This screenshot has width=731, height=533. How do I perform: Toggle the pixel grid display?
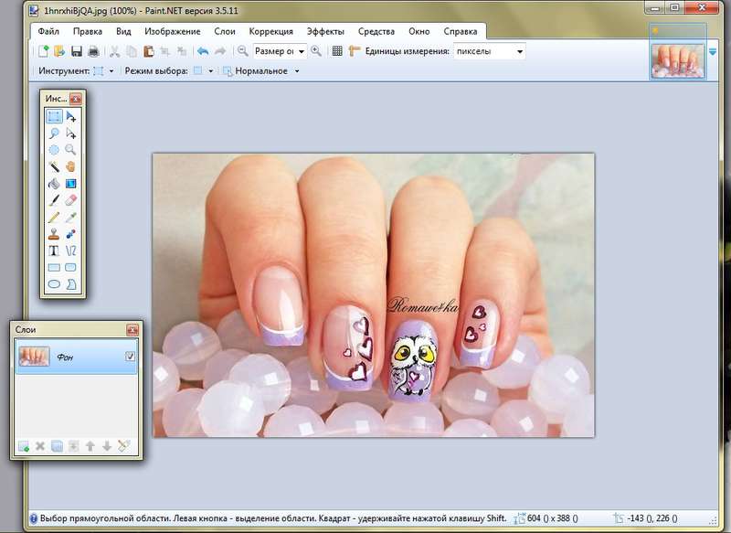[x=337, y=51]
